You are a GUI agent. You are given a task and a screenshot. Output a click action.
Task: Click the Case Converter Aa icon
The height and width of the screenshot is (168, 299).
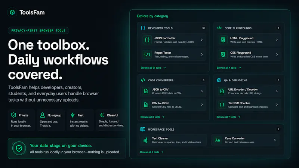pyautogui.click(x=218, y=140)
